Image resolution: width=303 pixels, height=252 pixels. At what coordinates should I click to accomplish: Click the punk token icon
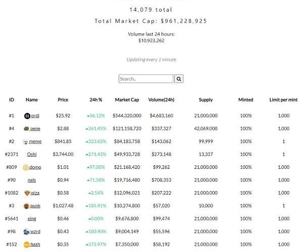(x=27, y=206)
